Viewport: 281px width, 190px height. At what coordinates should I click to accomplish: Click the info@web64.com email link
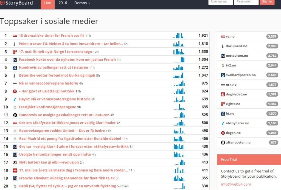point(236,184)
